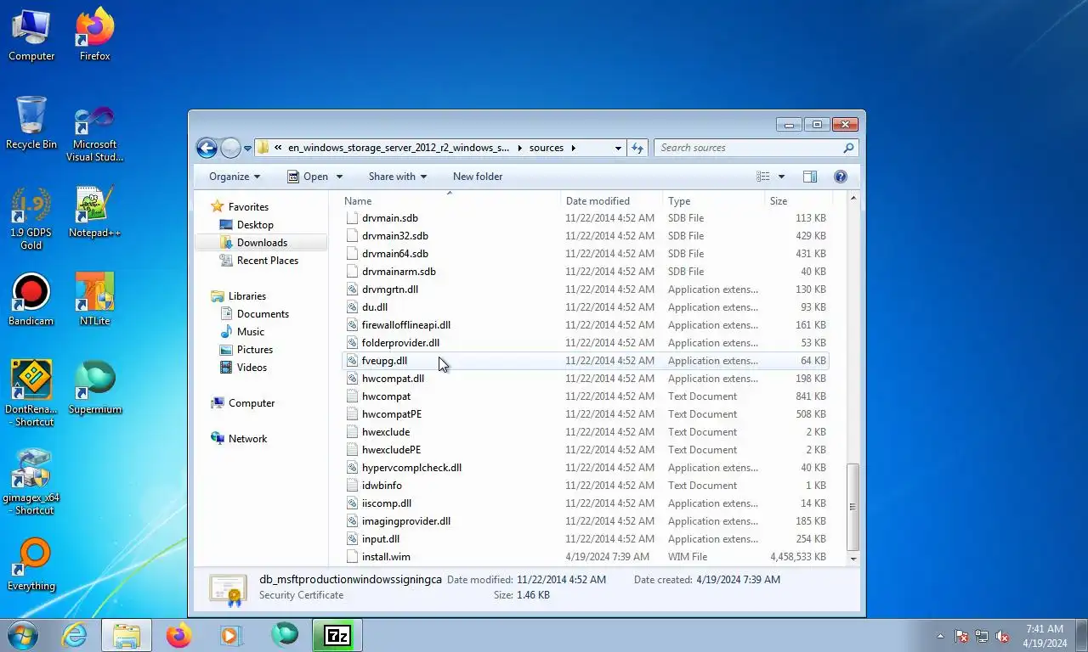This screenshot has height=652, width=1088.
Task: Open the recent pages dropdown arrow
Action: coord(247,148)
